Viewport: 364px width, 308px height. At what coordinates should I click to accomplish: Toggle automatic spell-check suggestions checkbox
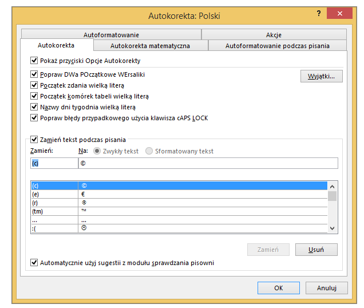[x=34, y=263]
